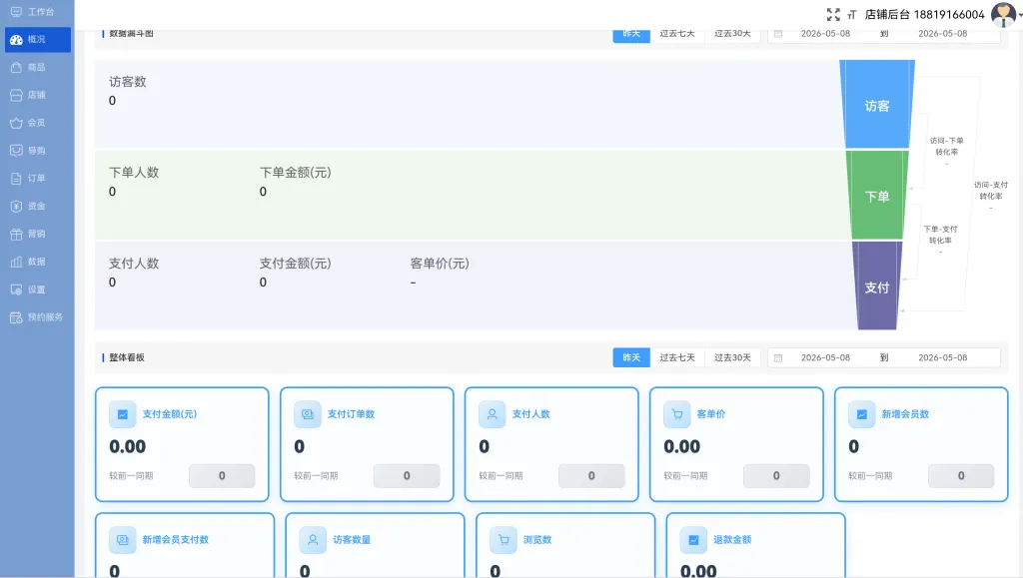Click the 支付金额(元) card icon
1023x578 pixels.
click(123, 414)
